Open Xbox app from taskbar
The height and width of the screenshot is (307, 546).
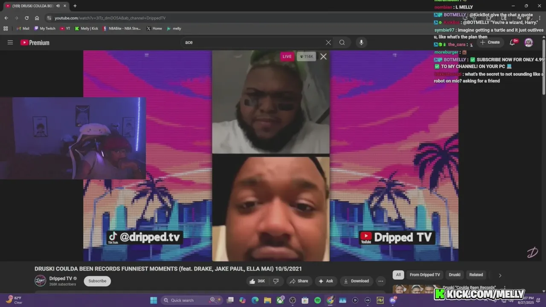[x=280, y=300]
